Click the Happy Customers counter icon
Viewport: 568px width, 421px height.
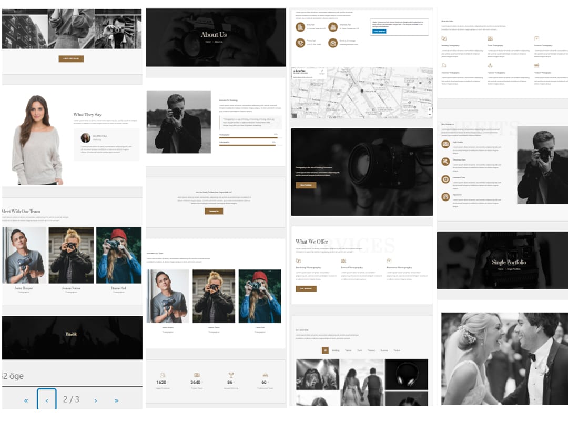pyautogui.click(x=162, y=375)
